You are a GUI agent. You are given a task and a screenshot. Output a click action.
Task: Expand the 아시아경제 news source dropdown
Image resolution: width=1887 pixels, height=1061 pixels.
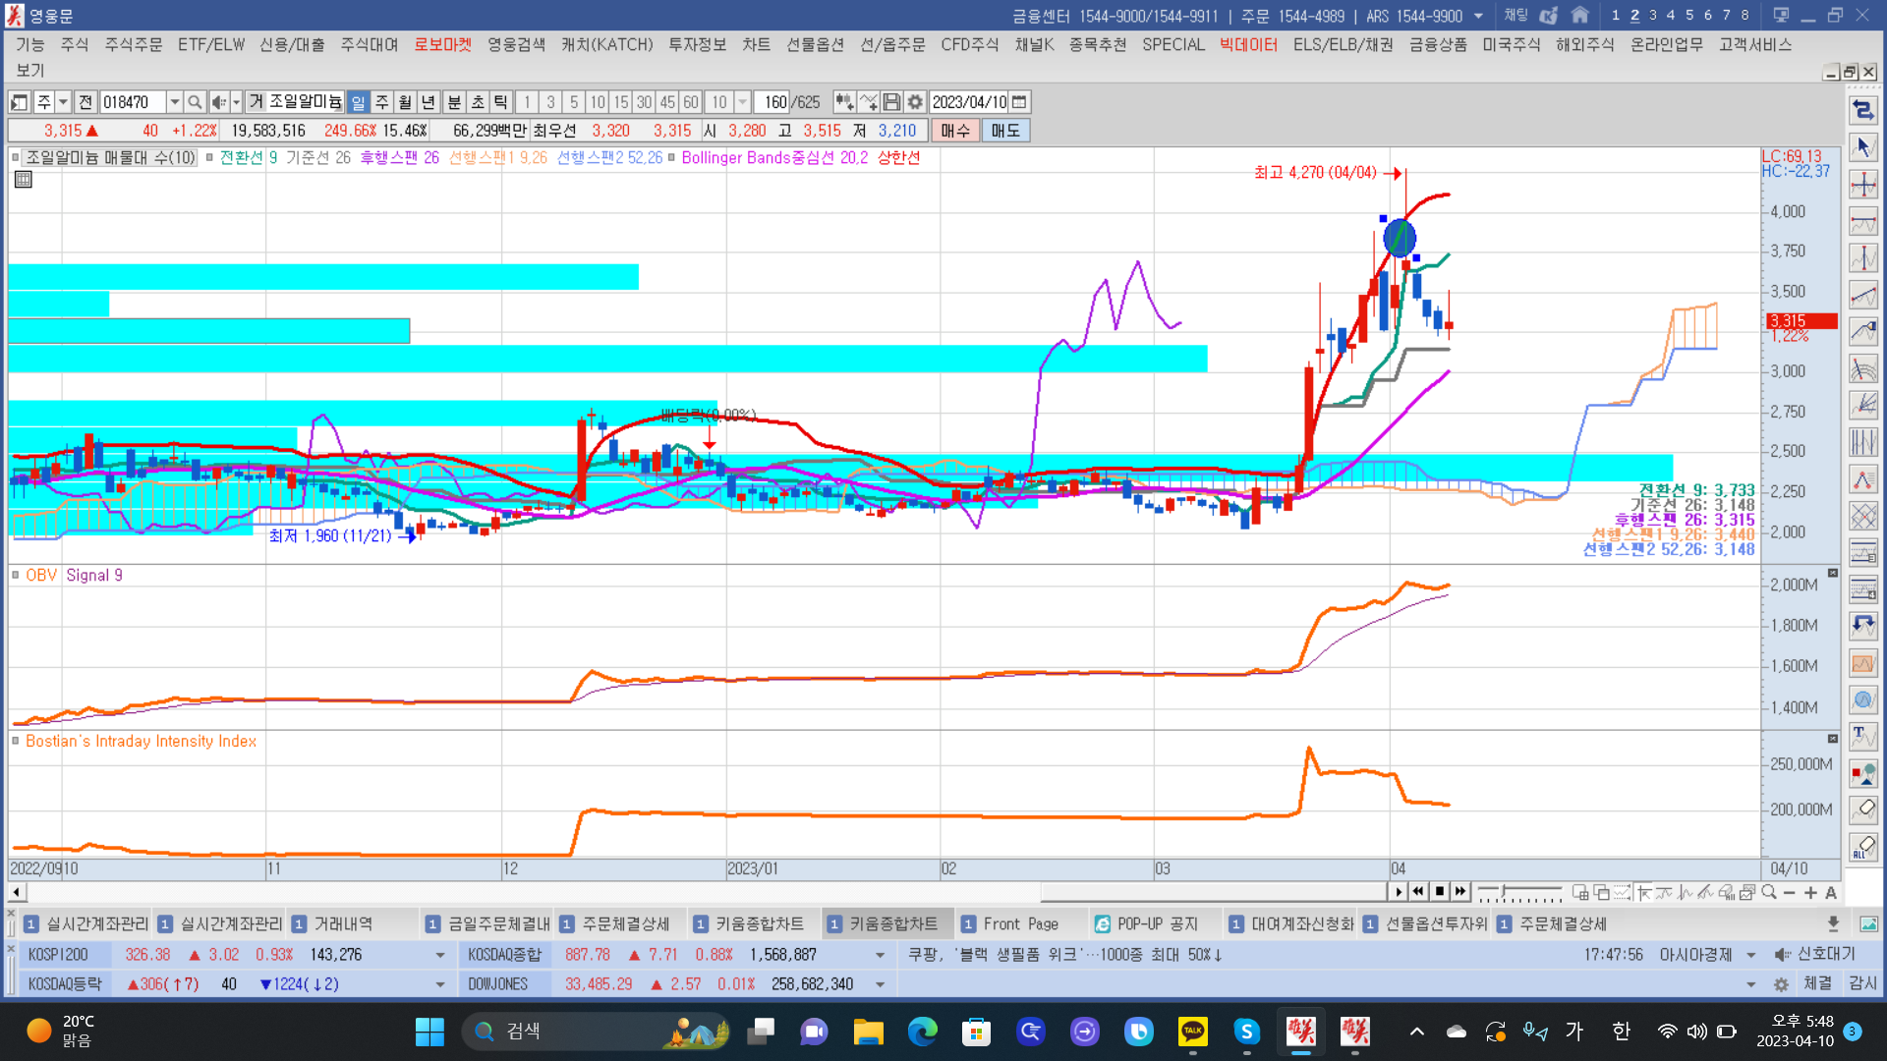[x=1750, y=955]
